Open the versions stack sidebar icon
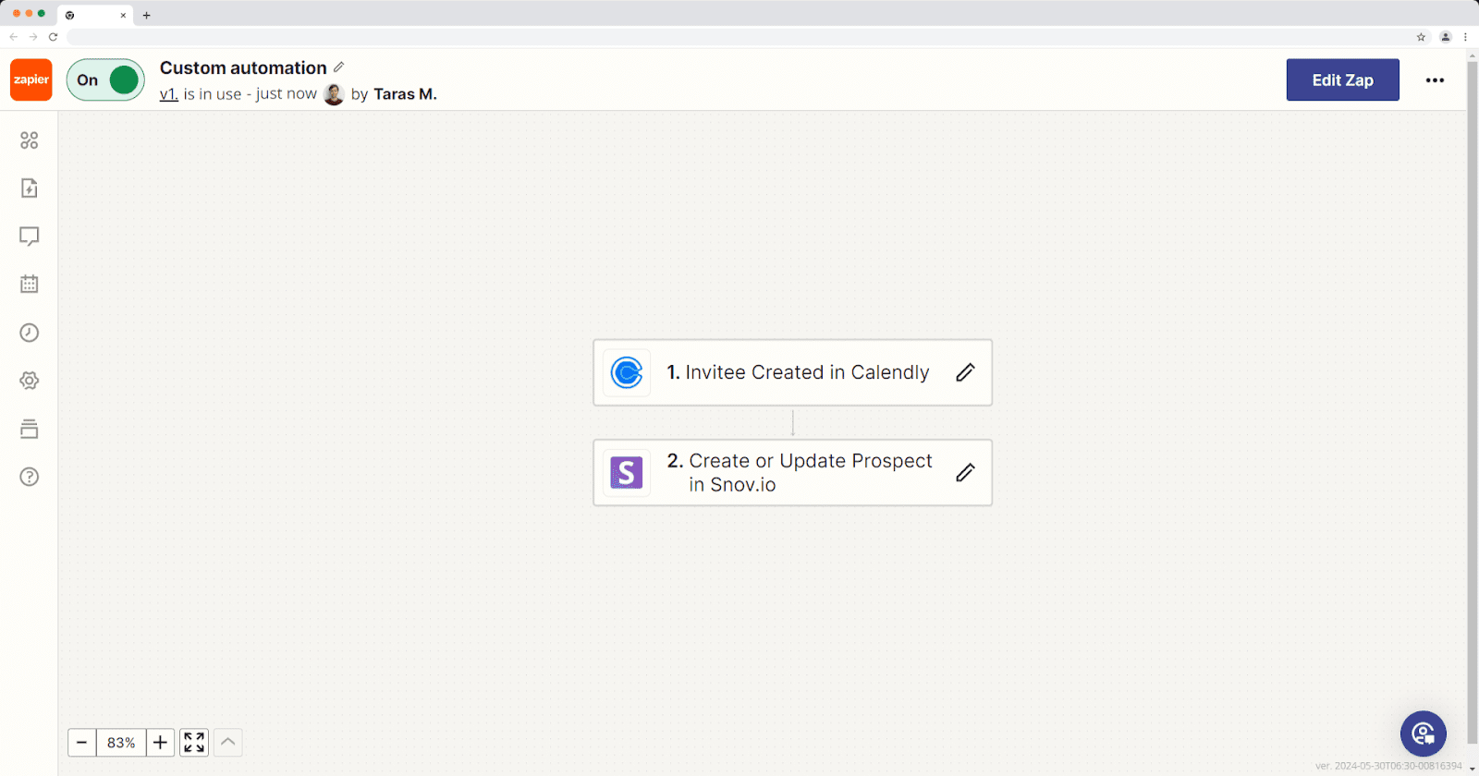Screen dimensions: 1479x776 click(30, 429)
